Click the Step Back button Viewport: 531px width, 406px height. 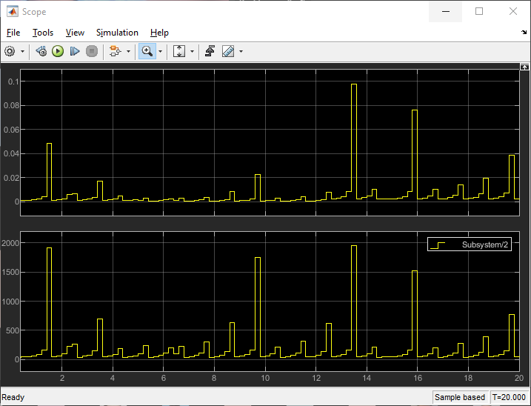click(41, 52)
